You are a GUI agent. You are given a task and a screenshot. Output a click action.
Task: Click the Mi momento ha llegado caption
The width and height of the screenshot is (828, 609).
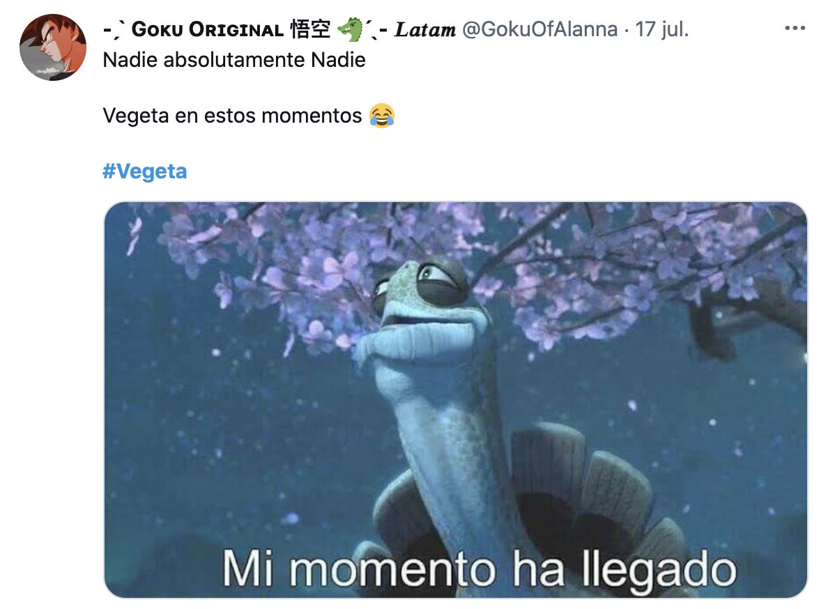[x=479, y=570]
